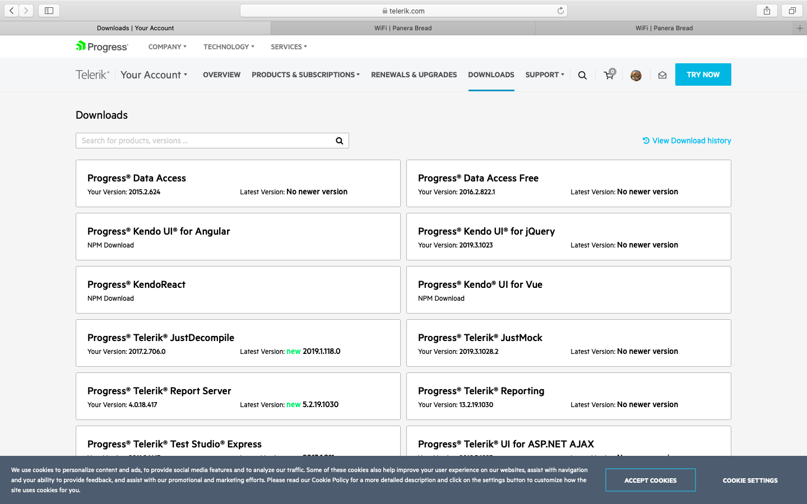Open the Products & Subscriptions dropdown

pyautogui.click(x=305, y=75)
